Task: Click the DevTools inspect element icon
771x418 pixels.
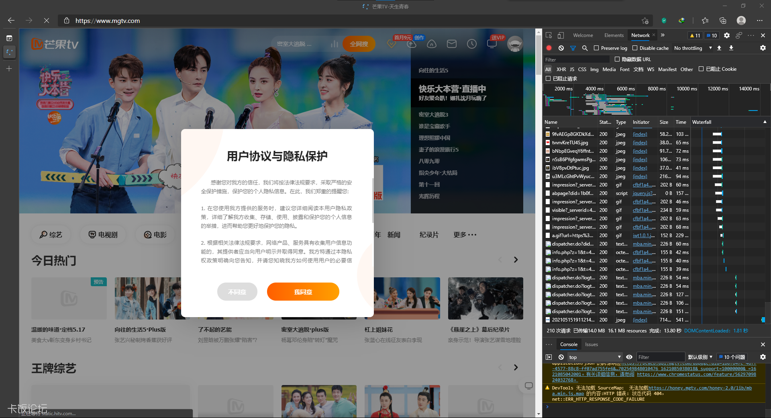Action: [549, 35]
